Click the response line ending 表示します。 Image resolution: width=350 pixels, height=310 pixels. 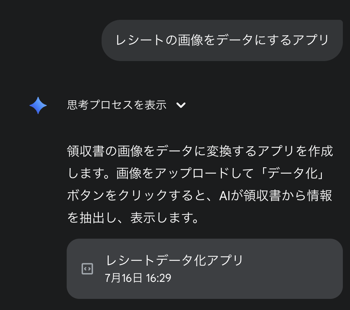pyautogui.click(x=133, y=218)
